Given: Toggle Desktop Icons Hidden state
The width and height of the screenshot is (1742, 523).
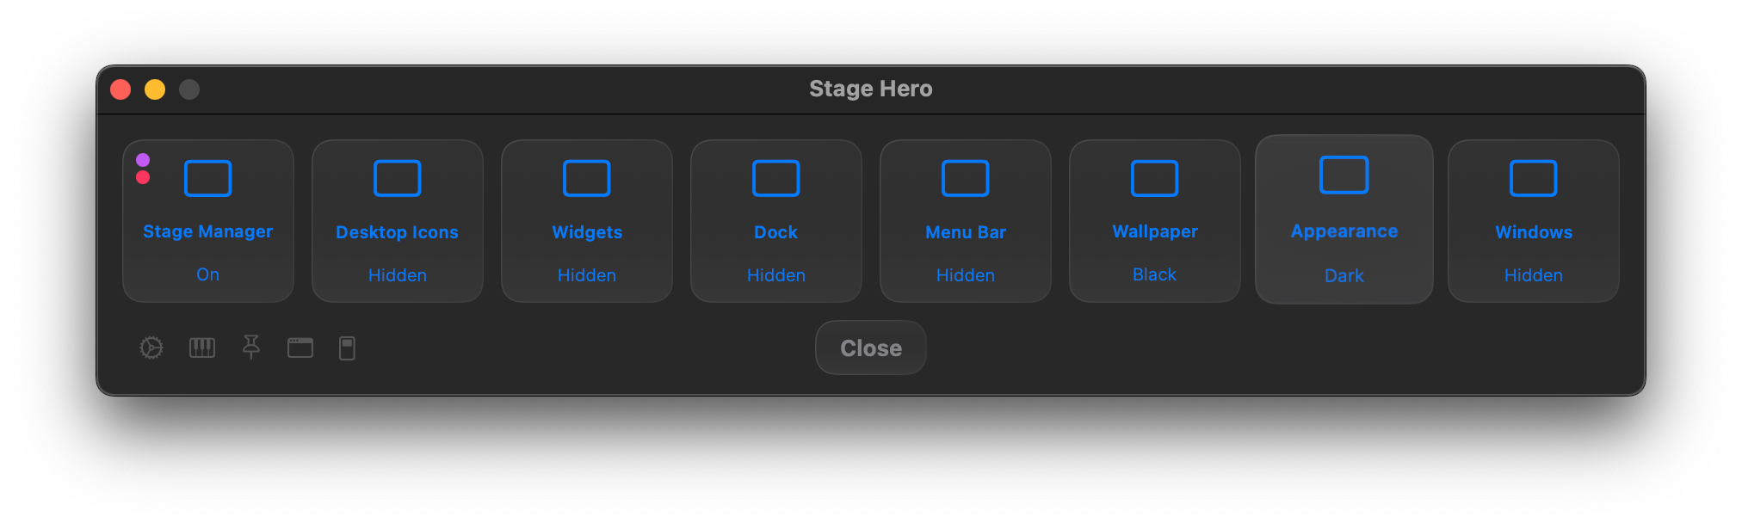Looking at the screenshot, I should 397,275.
